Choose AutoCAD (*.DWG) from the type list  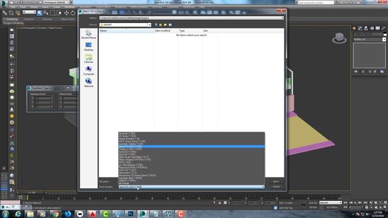[x=192, y=152]
